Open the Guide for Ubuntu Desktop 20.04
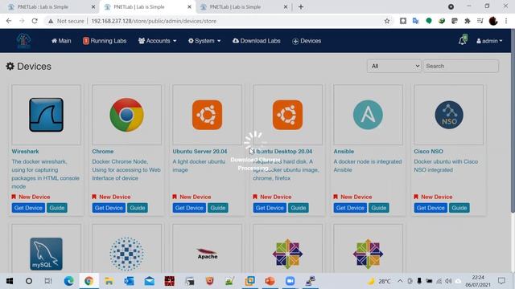This screenshot has height=289, width=515. click(x=299, y=208)
